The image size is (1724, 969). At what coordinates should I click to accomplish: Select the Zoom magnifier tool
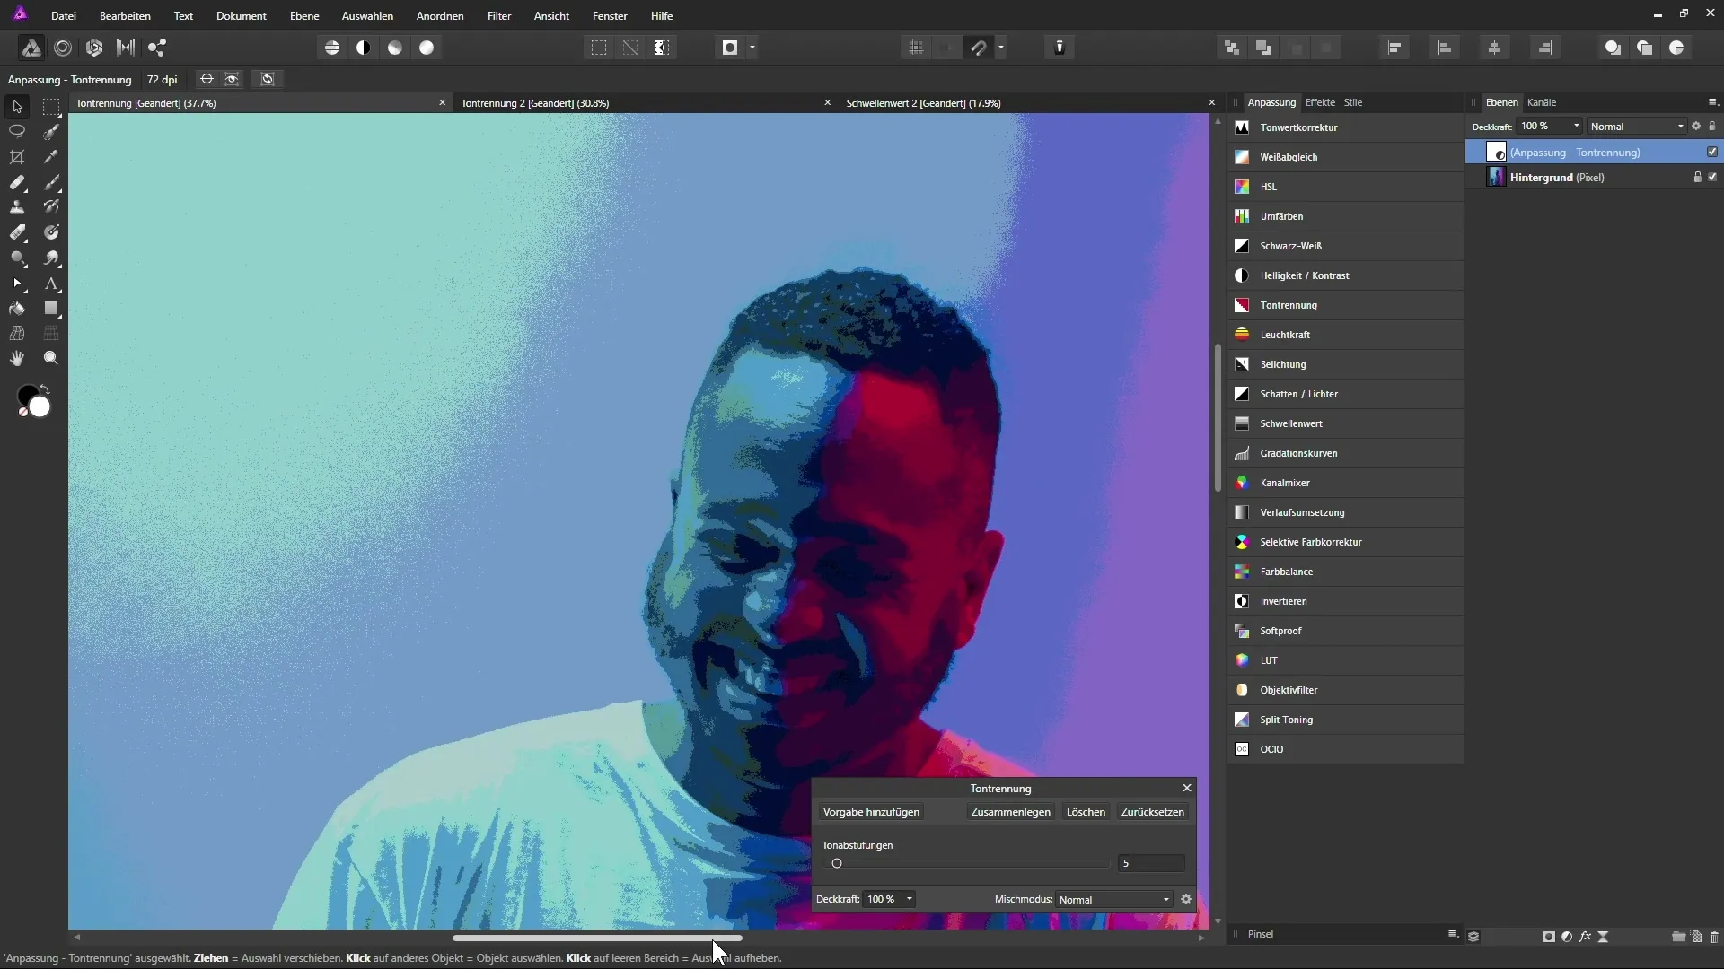click(x=51, y=358)
